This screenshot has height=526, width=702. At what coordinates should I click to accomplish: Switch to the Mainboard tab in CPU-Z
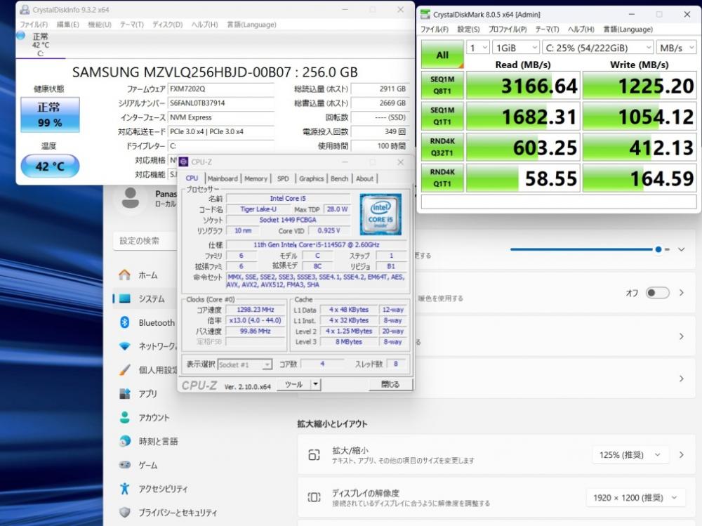[223, 178]
